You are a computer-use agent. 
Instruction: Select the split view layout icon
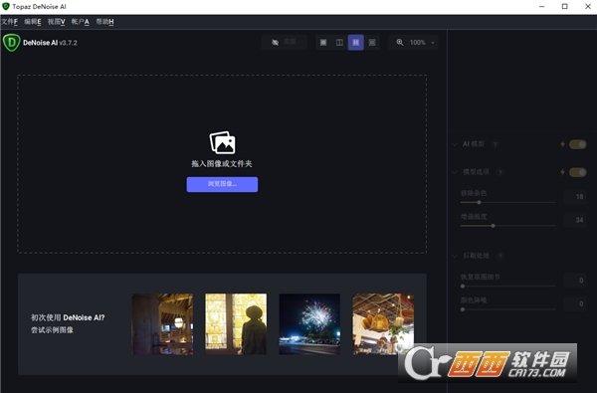[339, 42]
